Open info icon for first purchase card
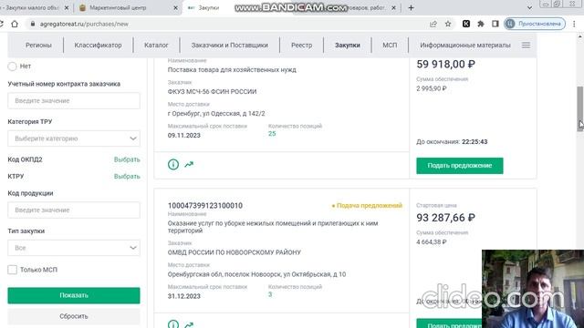Screen dimensions: 584x328 coord(173,164)
